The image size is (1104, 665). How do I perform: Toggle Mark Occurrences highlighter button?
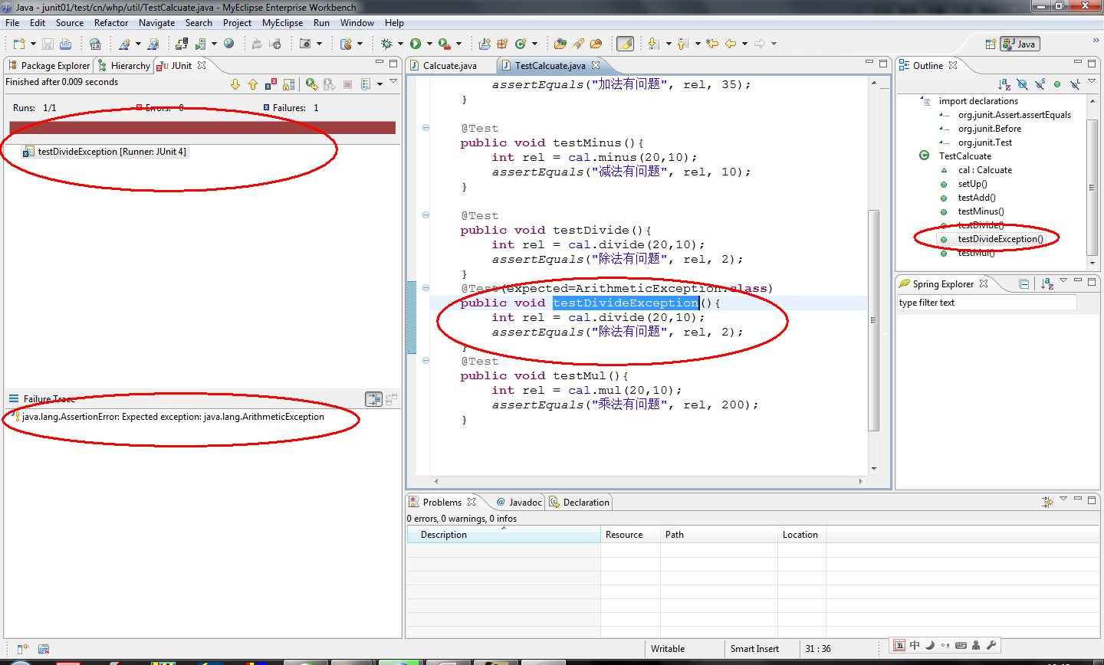pos(626,44)
